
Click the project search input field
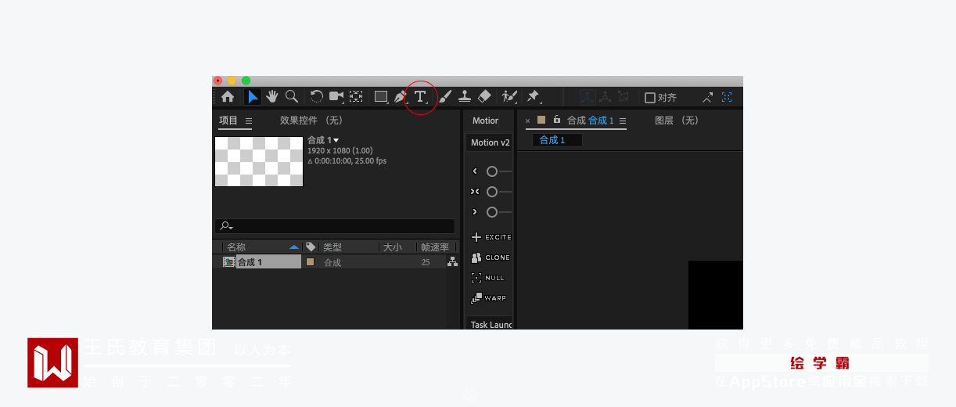tap(335, 226)
